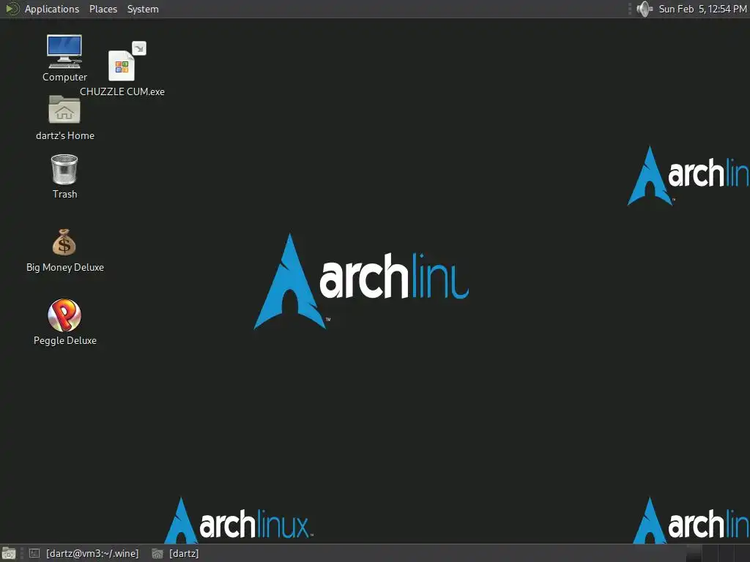Image resolution: width=750 pixels, height=562 pixels.
Task: Switch to the dartz@vm3:~/.wine terminal window
Action: pyautogui.click(x=84, y=553)
